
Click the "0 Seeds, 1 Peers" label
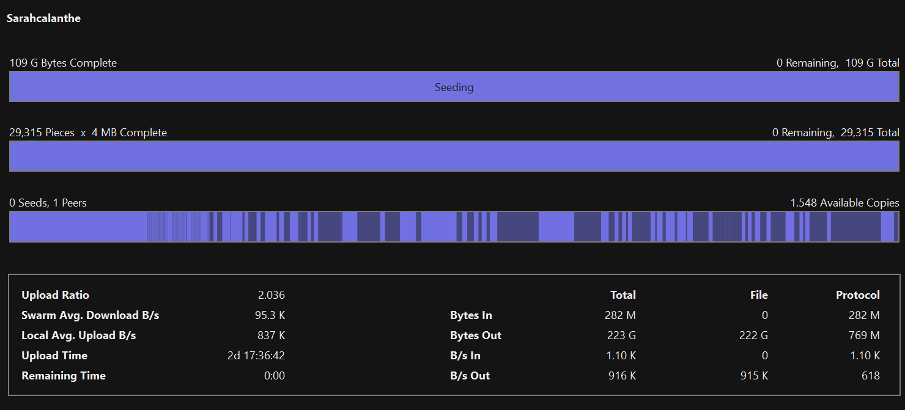click(48, 203)
